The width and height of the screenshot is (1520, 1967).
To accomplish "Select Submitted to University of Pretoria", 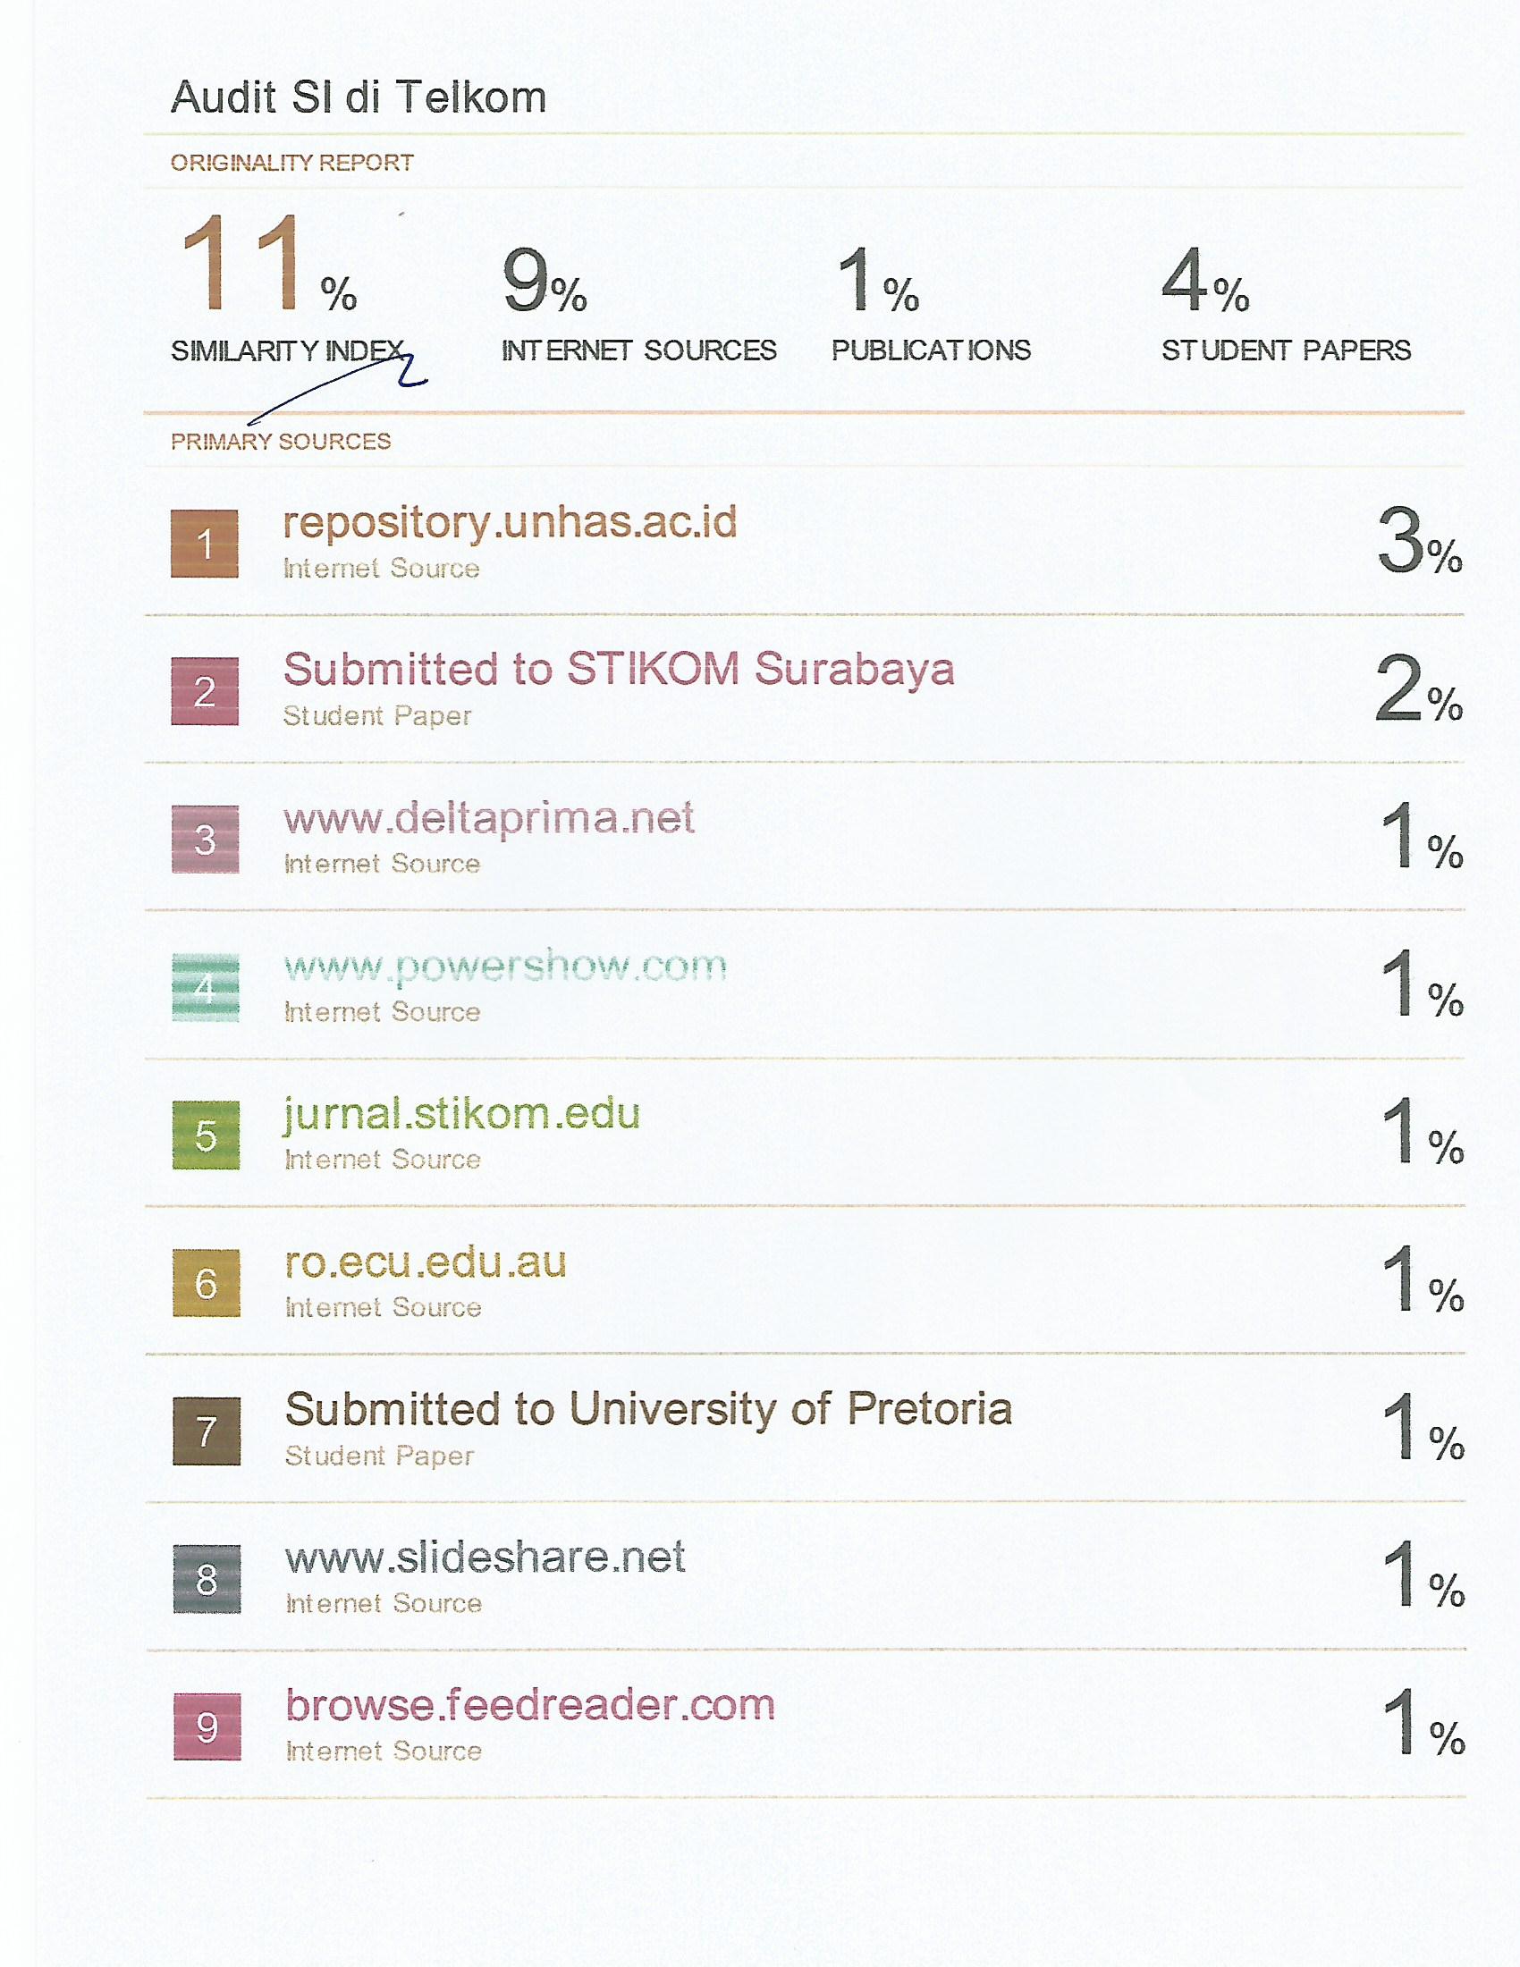I will click(x=648, y=1409).
